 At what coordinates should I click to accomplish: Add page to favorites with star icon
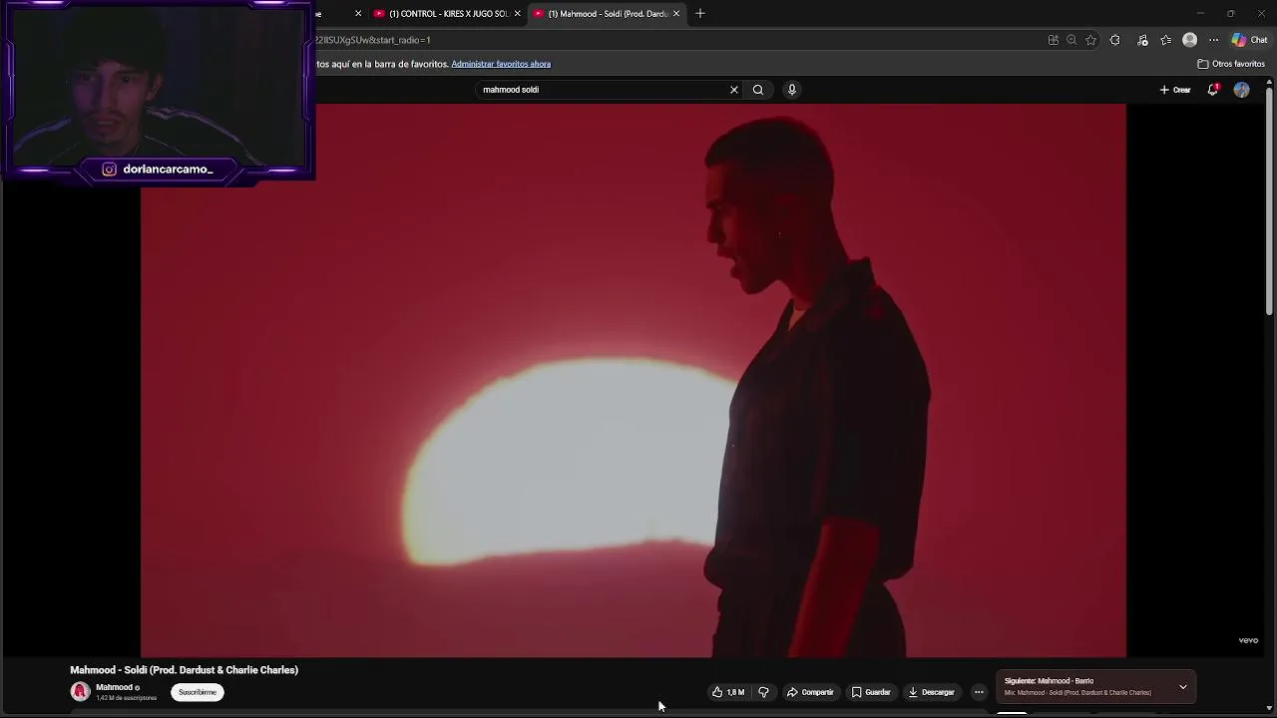pos(1091,40)
